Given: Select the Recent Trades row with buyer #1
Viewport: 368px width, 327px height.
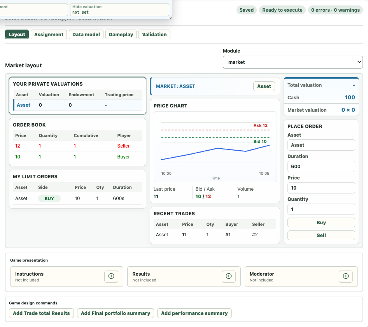Looking at the screenshot, I should point(215,234).
